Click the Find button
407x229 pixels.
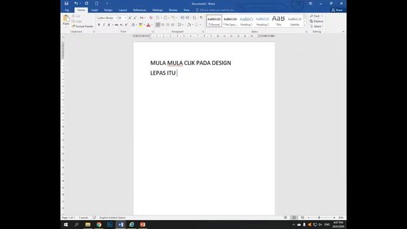tap(316, 16)
